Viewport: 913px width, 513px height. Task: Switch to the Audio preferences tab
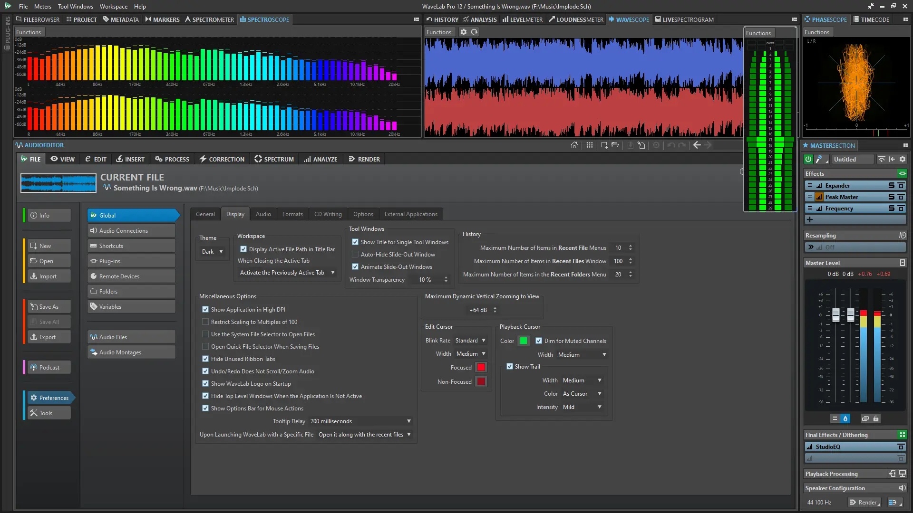tap(263, 214)
